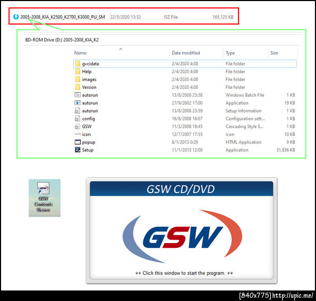The height and width of the screenshot is (301, 316).
Task: Select the GSW stylesheet file icon
Action: click(x=77, y=126)
